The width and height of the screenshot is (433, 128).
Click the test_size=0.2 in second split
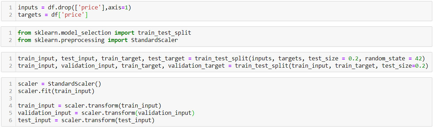(x=403, y=66)
